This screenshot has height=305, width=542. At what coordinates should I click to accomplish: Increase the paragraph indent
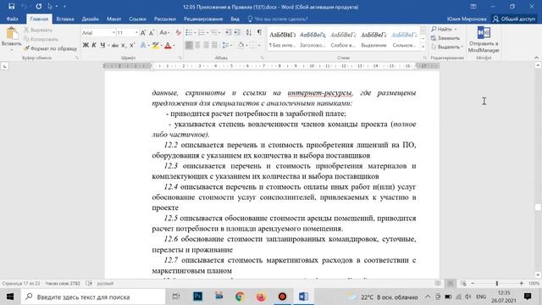[237, 32]
